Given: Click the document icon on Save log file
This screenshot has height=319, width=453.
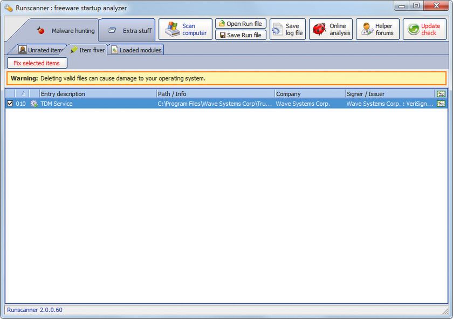Looking at the screenshot, I should pyautogui.click(x=277, y=29).
